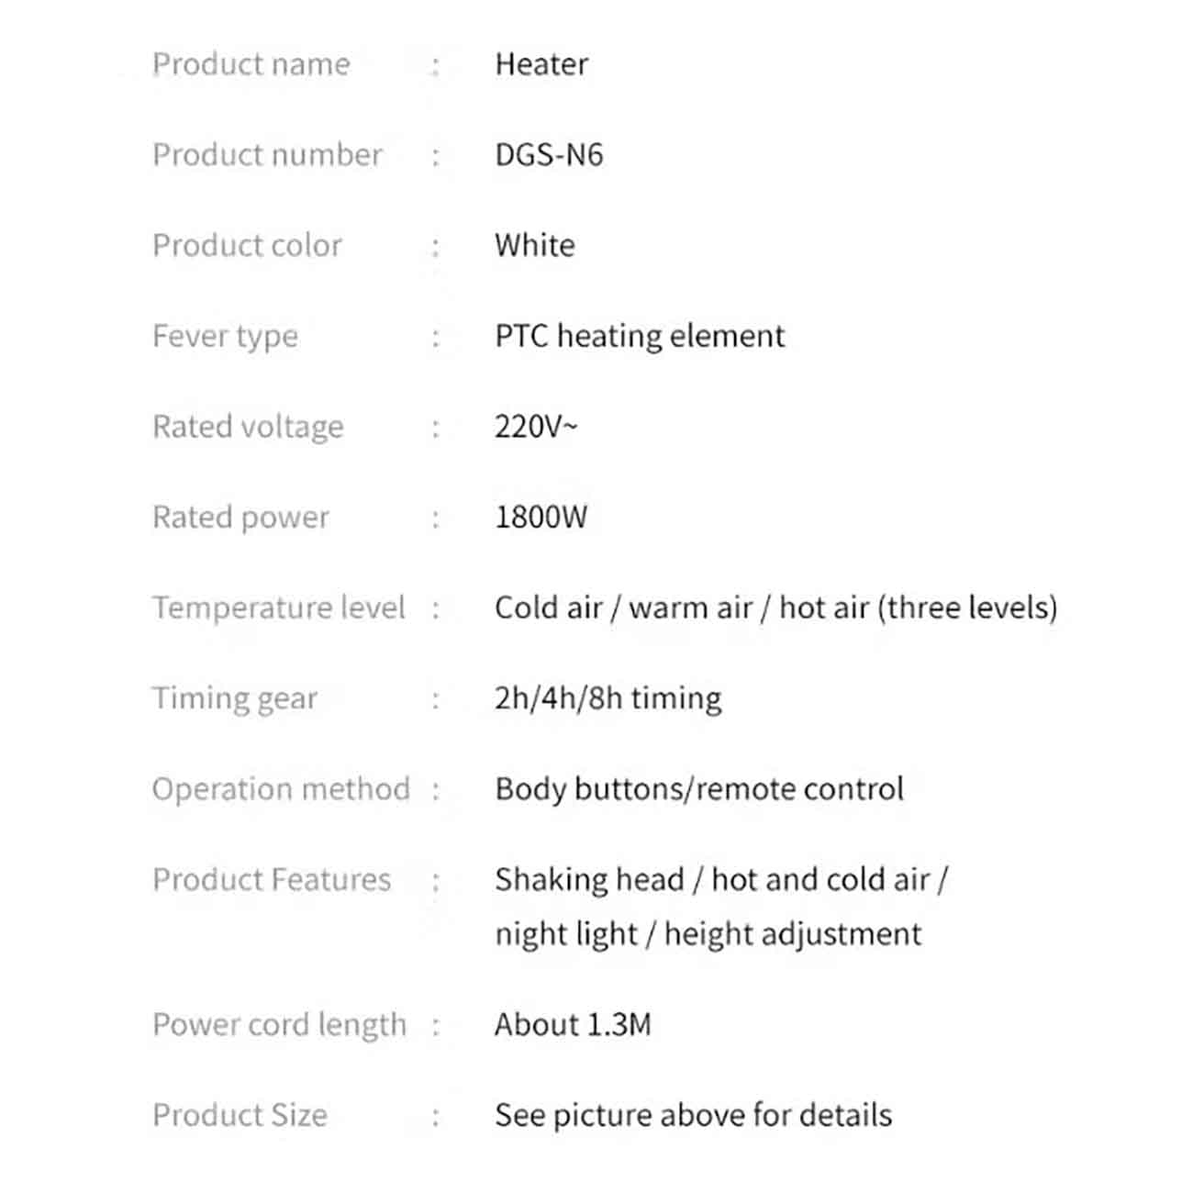Click the "Rated voltage" label

[x=248, y=427]
